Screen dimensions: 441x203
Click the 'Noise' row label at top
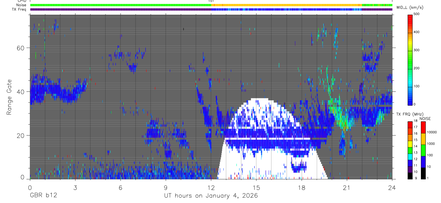coord(21,5)
